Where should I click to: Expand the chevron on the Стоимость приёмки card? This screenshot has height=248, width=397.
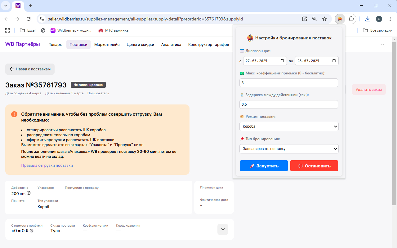(222, 229)
